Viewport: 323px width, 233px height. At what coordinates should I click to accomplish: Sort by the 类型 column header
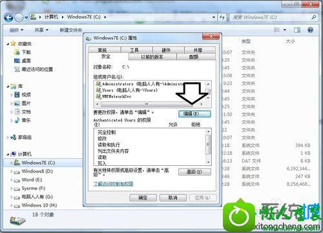point(246,41)
